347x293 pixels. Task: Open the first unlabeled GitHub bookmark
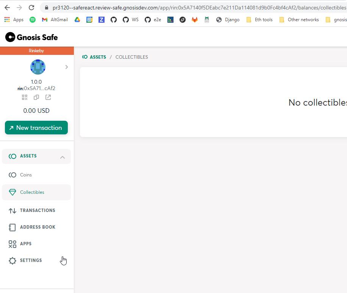114,20
